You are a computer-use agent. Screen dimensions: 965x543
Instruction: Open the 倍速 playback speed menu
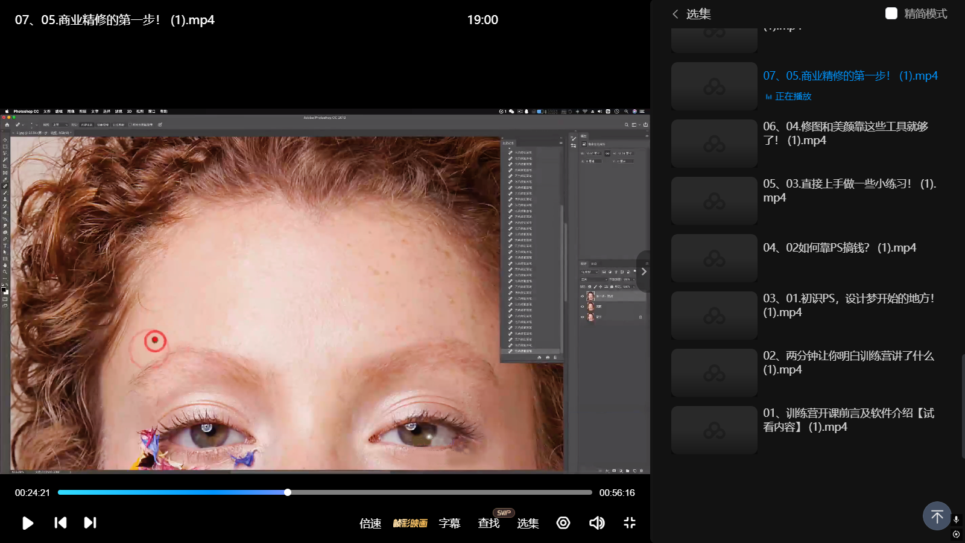[x=370, y=524]
